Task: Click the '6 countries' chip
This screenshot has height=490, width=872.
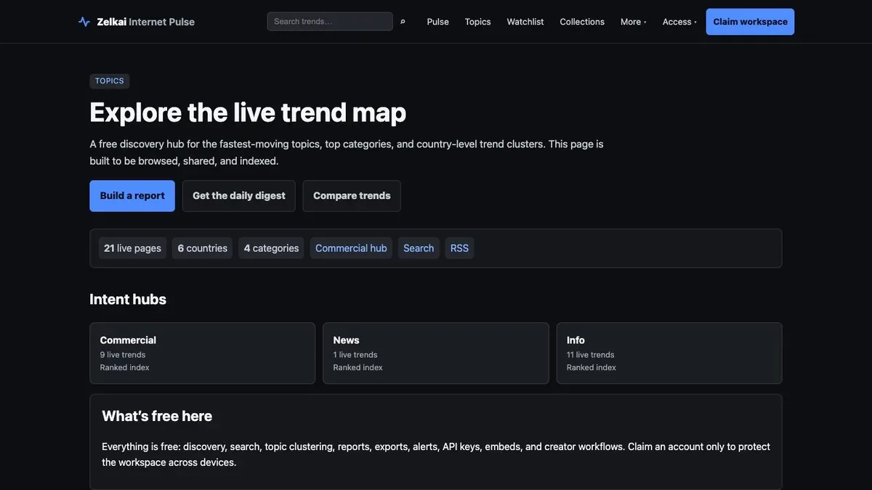Action: click(x=203, y=248)
